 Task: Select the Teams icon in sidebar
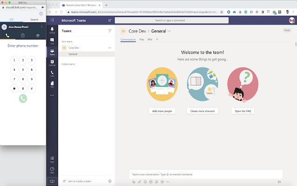[x=52, y=52]
